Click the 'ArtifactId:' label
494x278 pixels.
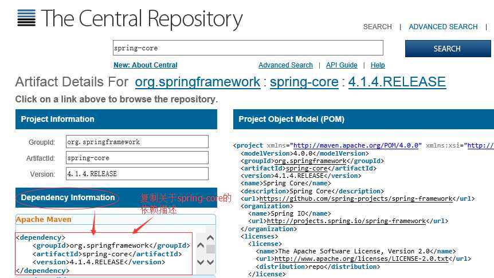41,158
